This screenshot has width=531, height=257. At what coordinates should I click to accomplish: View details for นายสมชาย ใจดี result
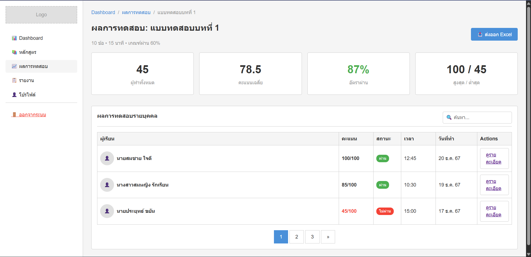(x=494, y=158)
